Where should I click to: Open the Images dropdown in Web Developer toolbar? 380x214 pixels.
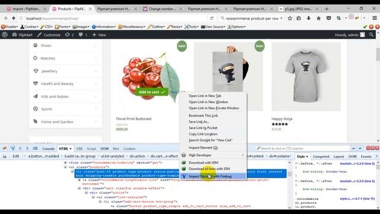pyautogui.click(x=81, y=27)
